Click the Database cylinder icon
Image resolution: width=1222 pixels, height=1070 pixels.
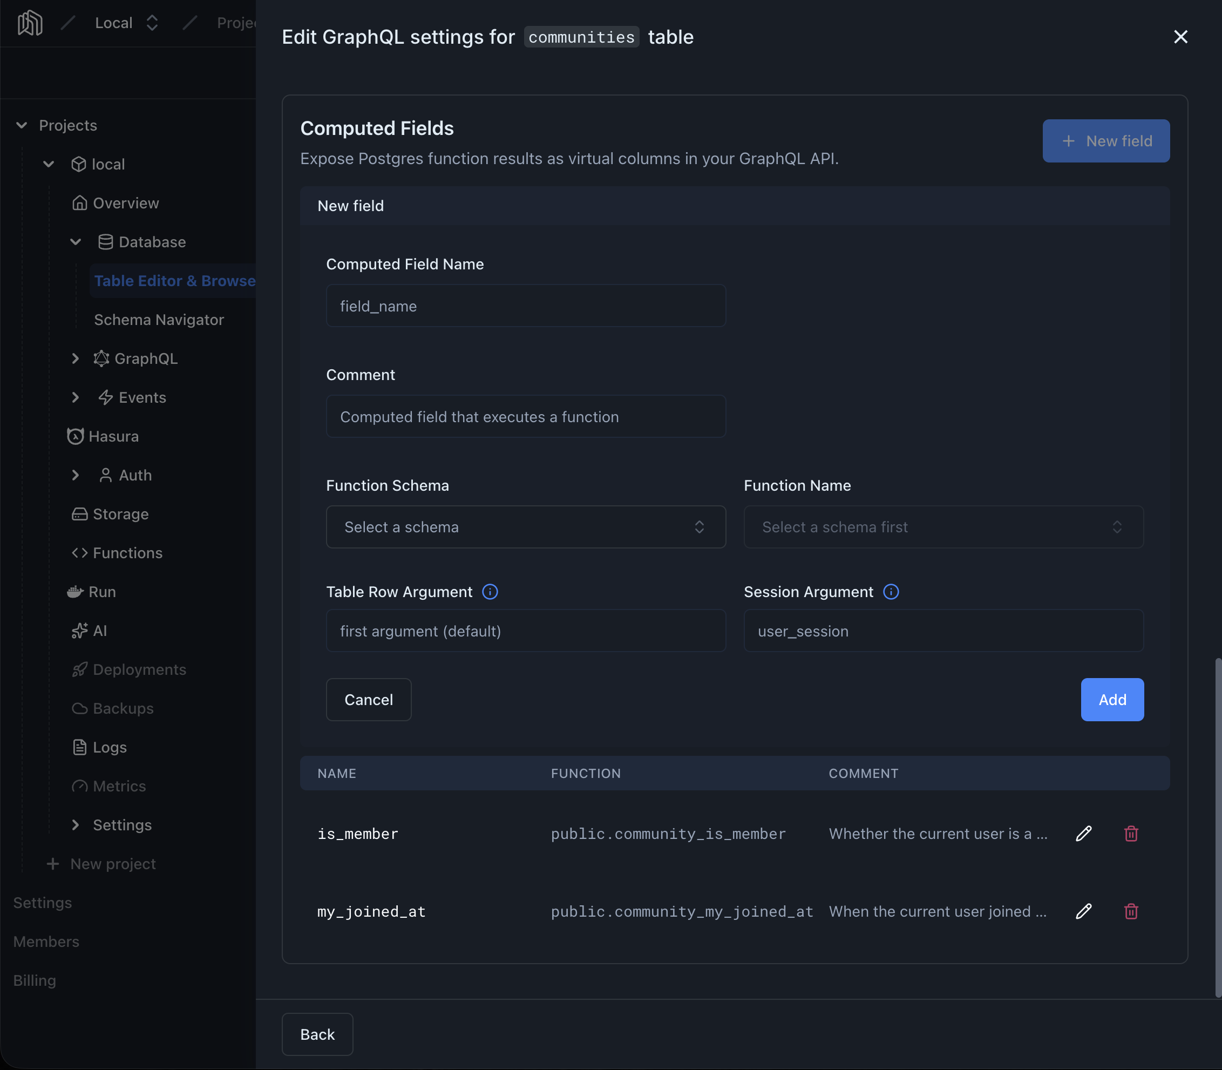(105, 242)
